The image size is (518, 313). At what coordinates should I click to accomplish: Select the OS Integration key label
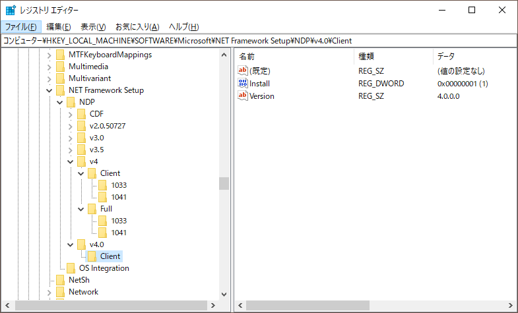[x=104, y=268]
